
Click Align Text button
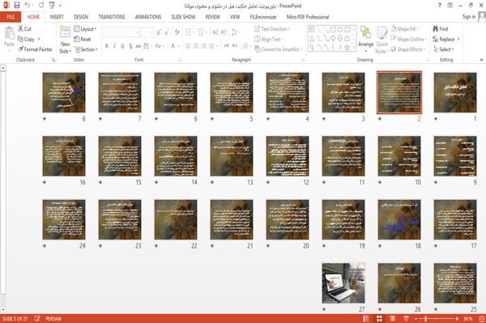tap(268, 39)
